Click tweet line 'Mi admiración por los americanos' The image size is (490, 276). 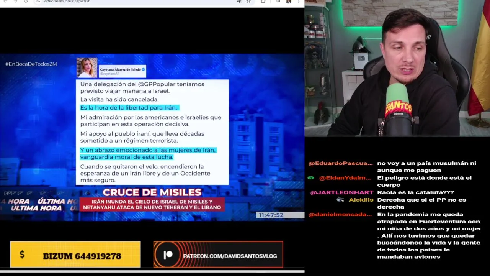click(x=150, y=121)
